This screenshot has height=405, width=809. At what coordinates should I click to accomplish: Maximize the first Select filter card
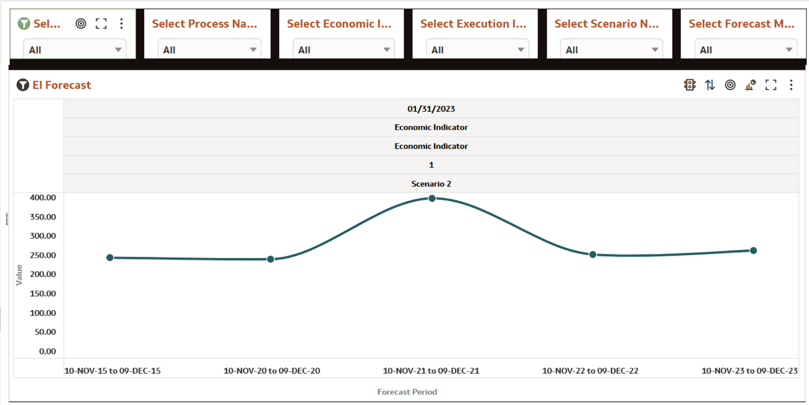click(x=100, y=24)
